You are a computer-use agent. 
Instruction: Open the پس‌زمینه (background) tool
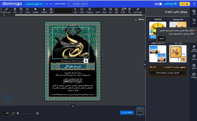click(x=90, y=10)
